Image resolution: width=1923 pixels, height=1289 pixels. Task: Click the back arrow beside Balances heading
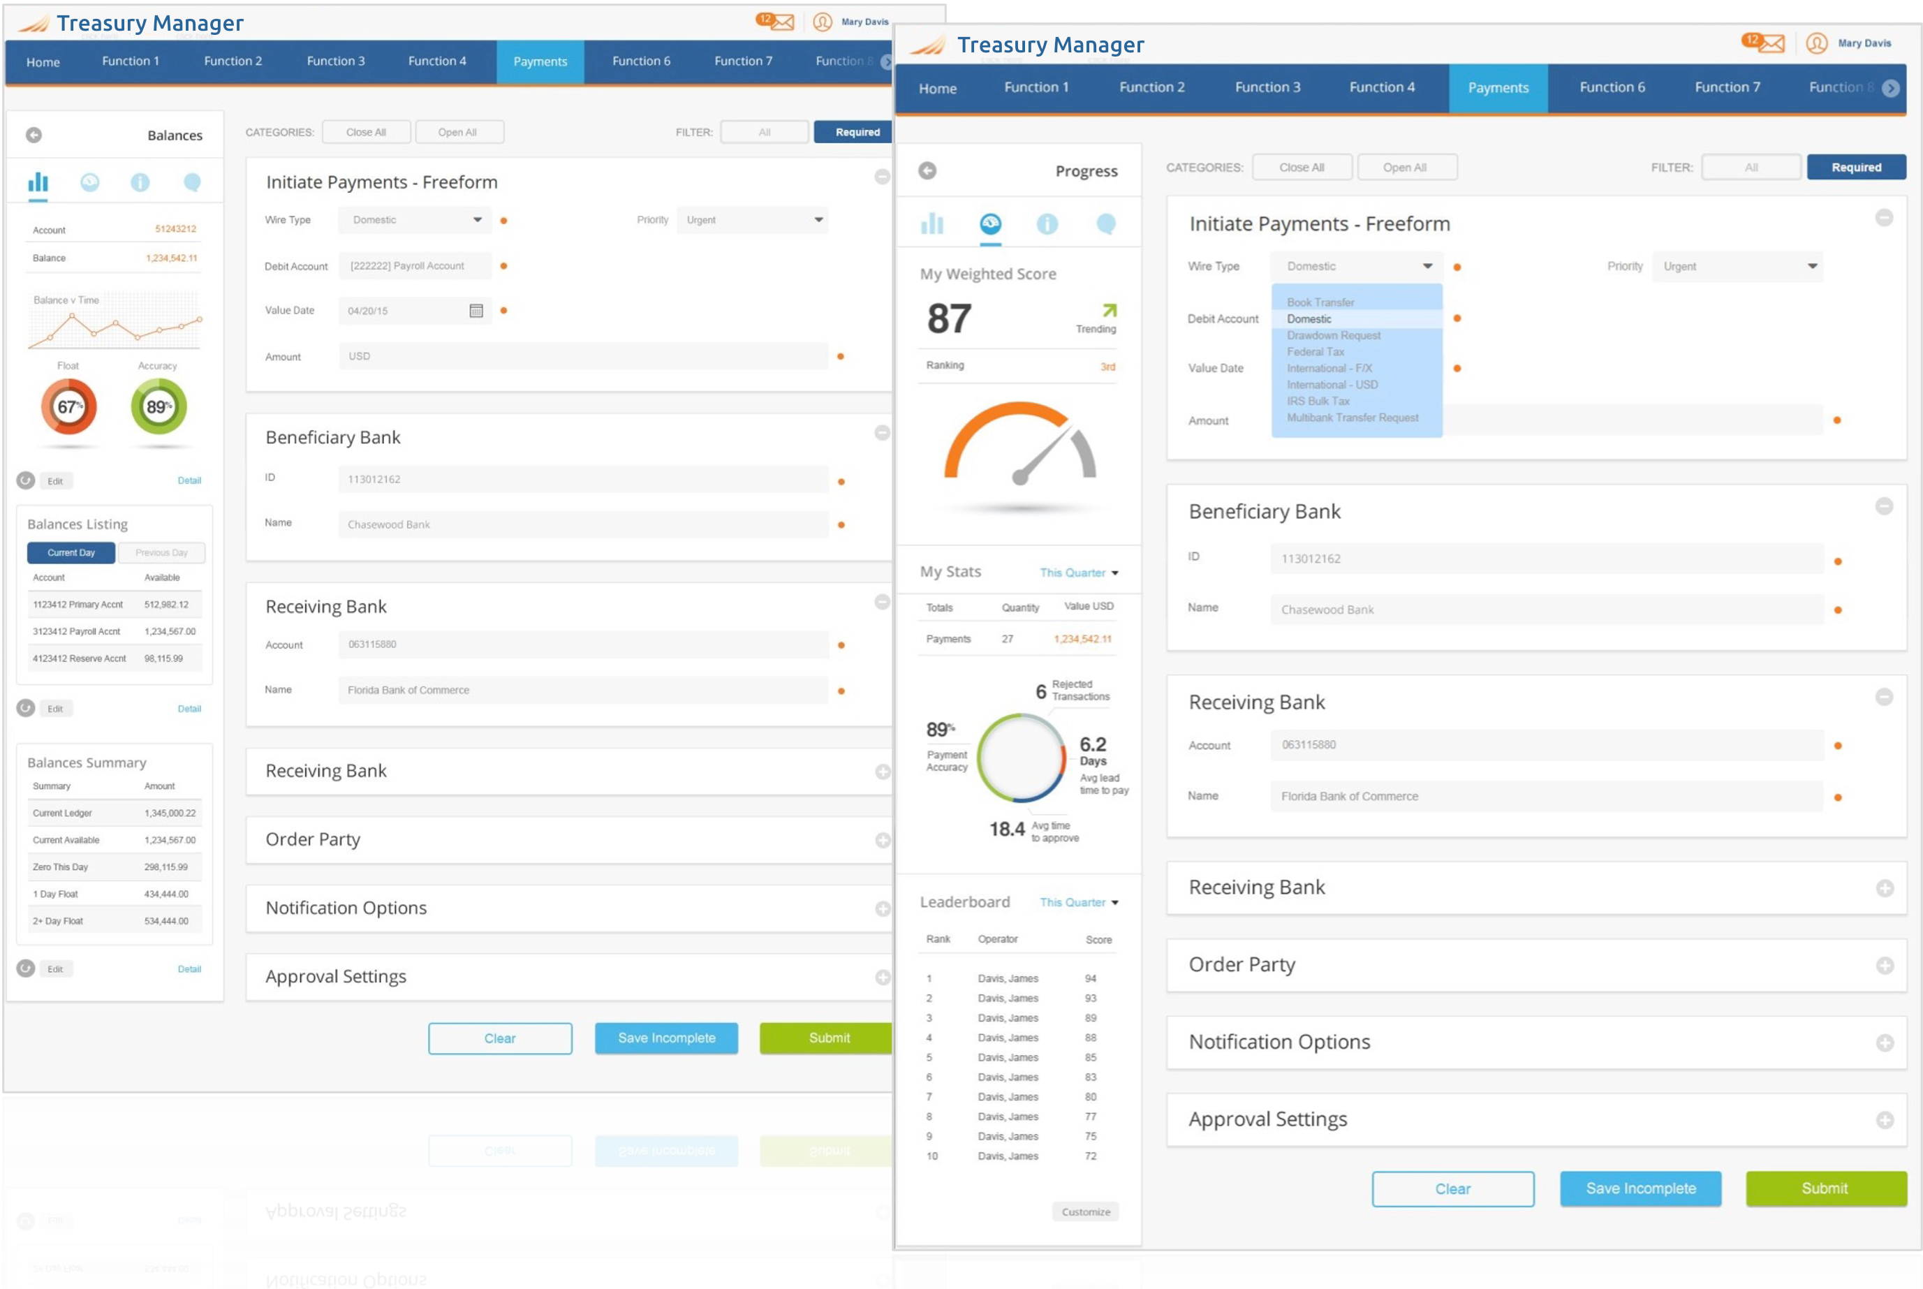point(34,135)
